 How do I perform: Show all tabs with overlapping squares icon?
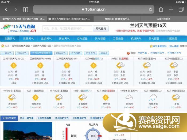pyautogui.click(x=181, y=9)
